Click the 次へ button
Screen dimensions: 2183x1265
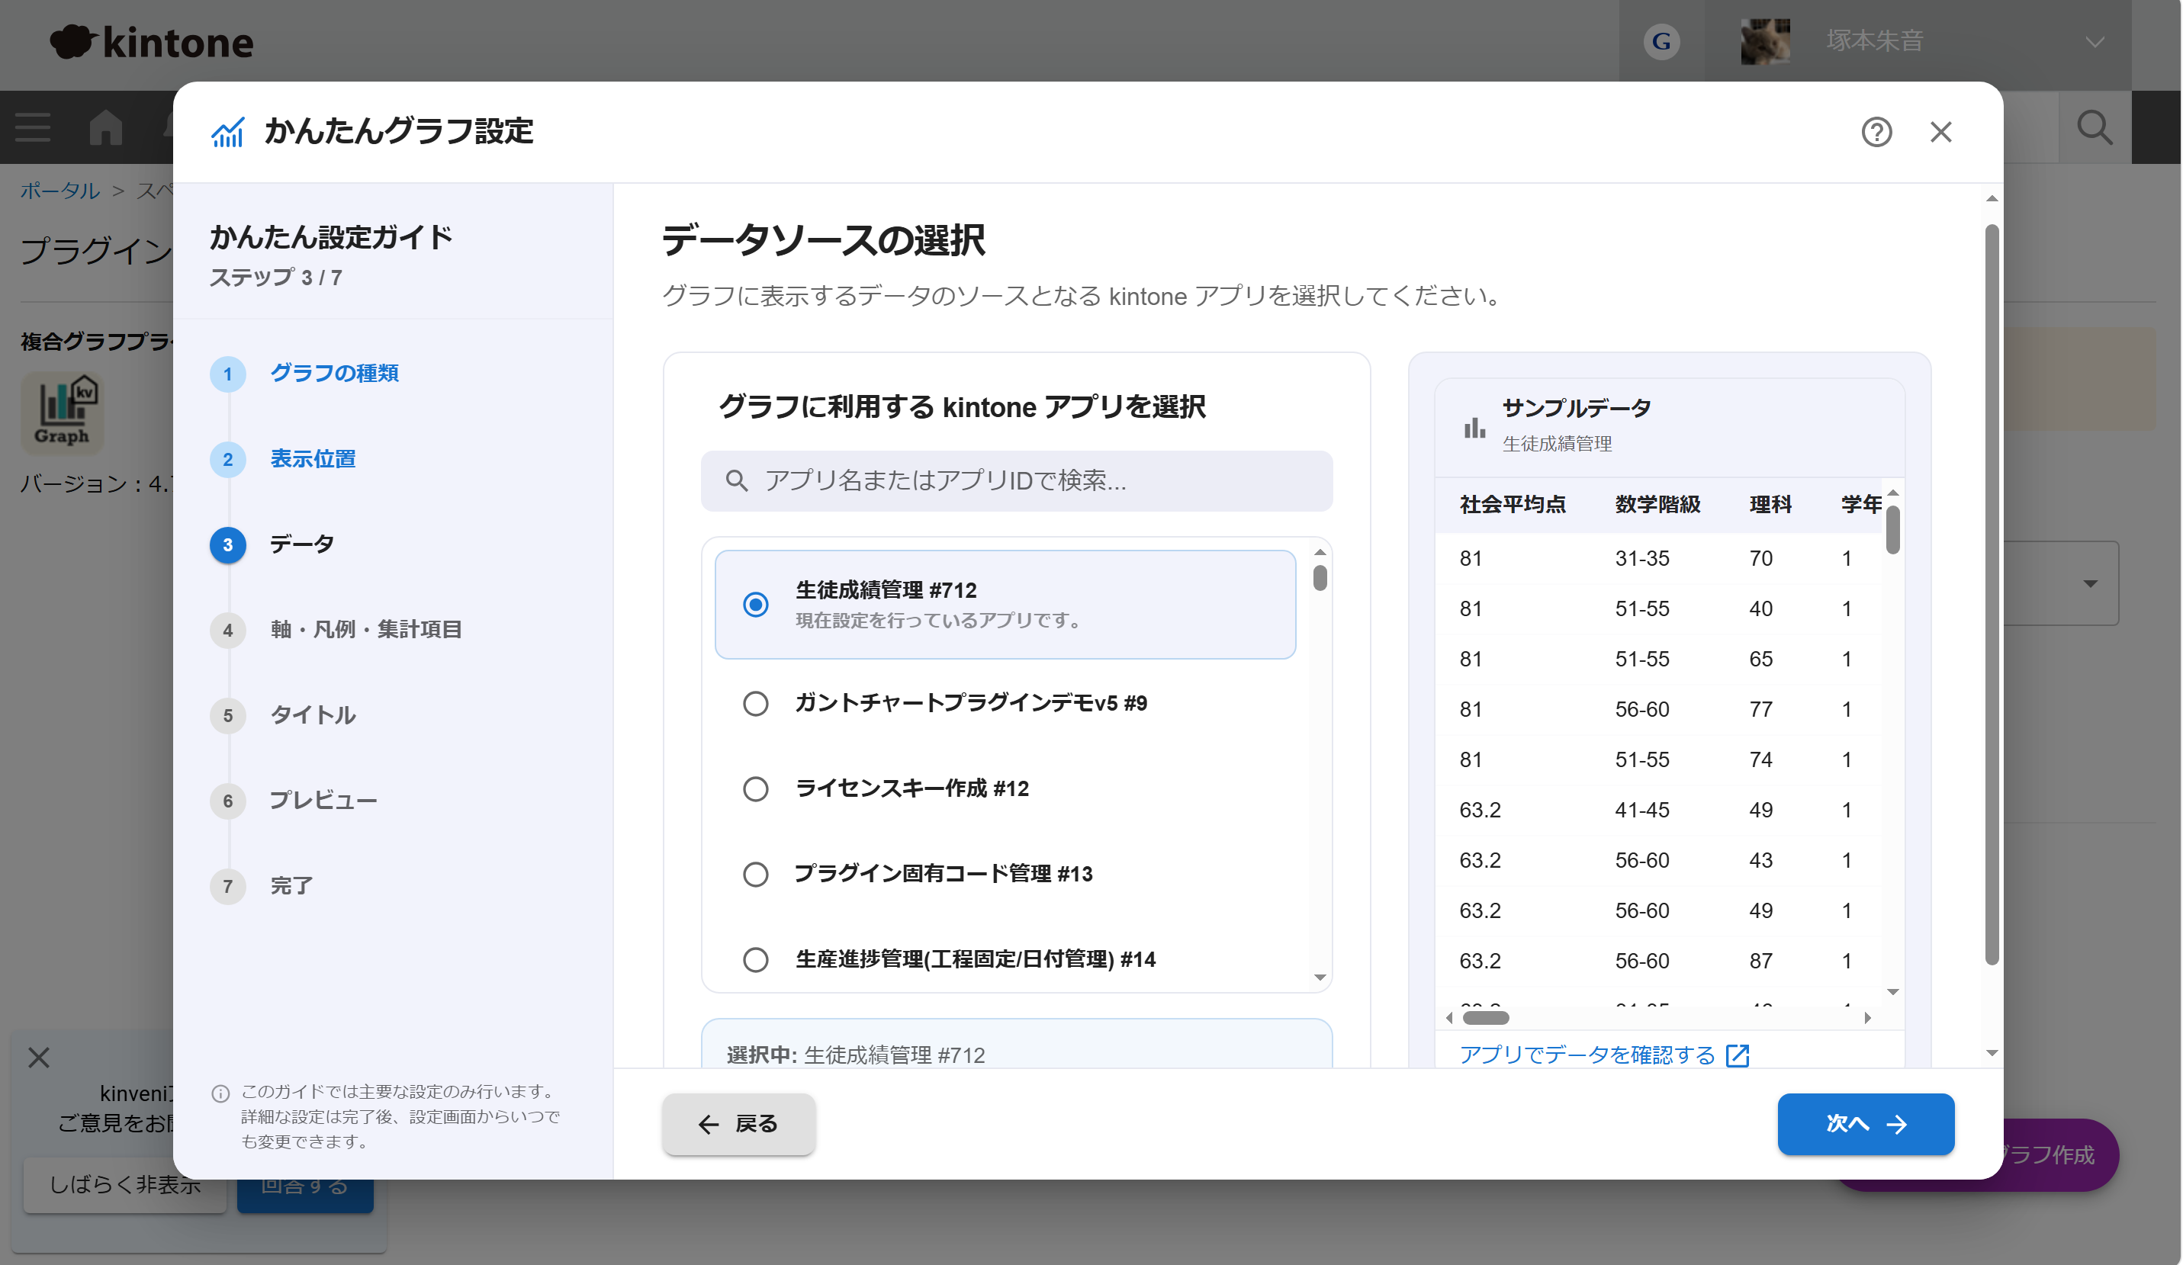[x=1865, y=1124]
